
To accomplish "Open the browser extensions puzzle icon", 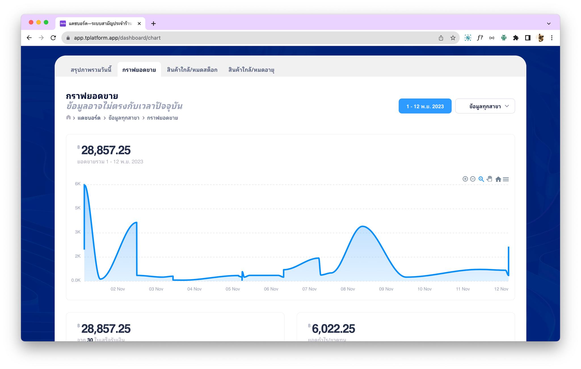I will (516, 38).
